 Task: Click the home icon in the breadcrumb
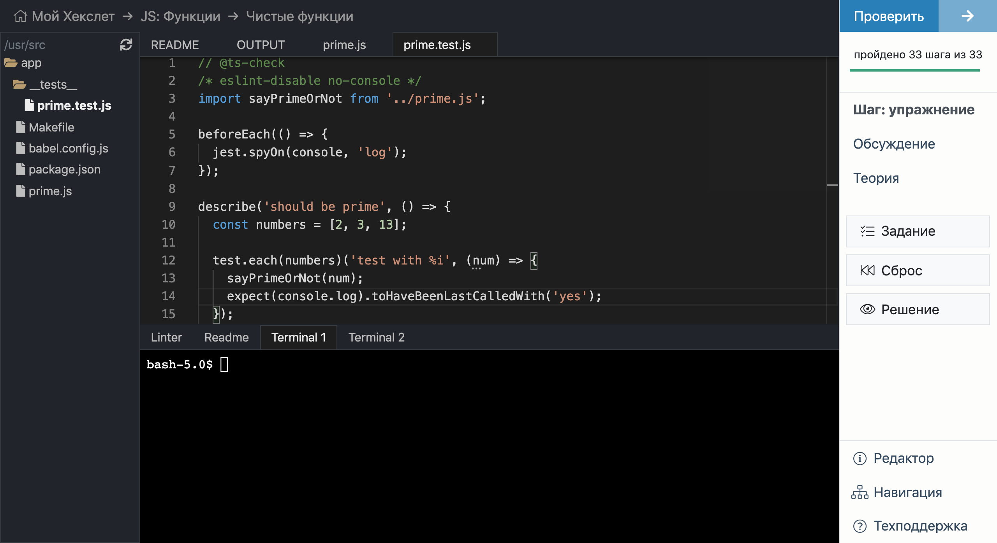tap(19, 16)
